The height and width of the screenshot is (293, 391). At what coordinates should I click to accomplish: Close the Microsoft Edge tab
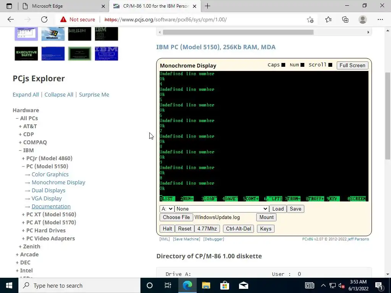point(103,6)
